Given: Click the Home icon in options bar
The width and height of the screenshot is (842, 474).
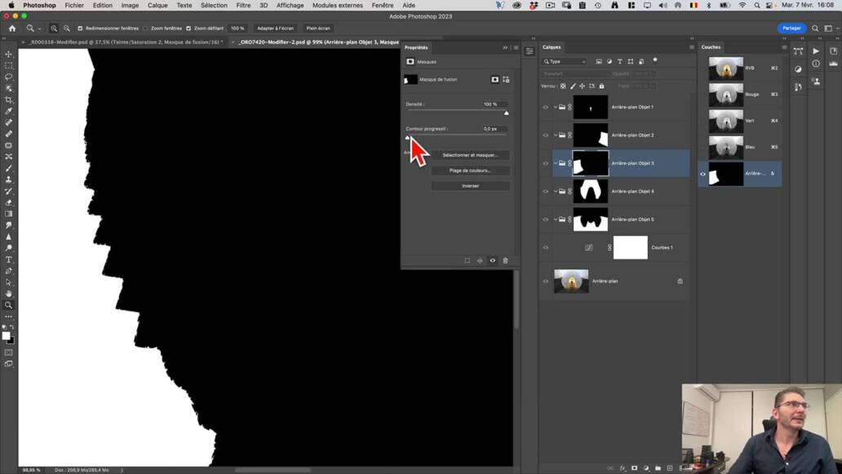Looking at the screenshot, I should coord(11,28).
